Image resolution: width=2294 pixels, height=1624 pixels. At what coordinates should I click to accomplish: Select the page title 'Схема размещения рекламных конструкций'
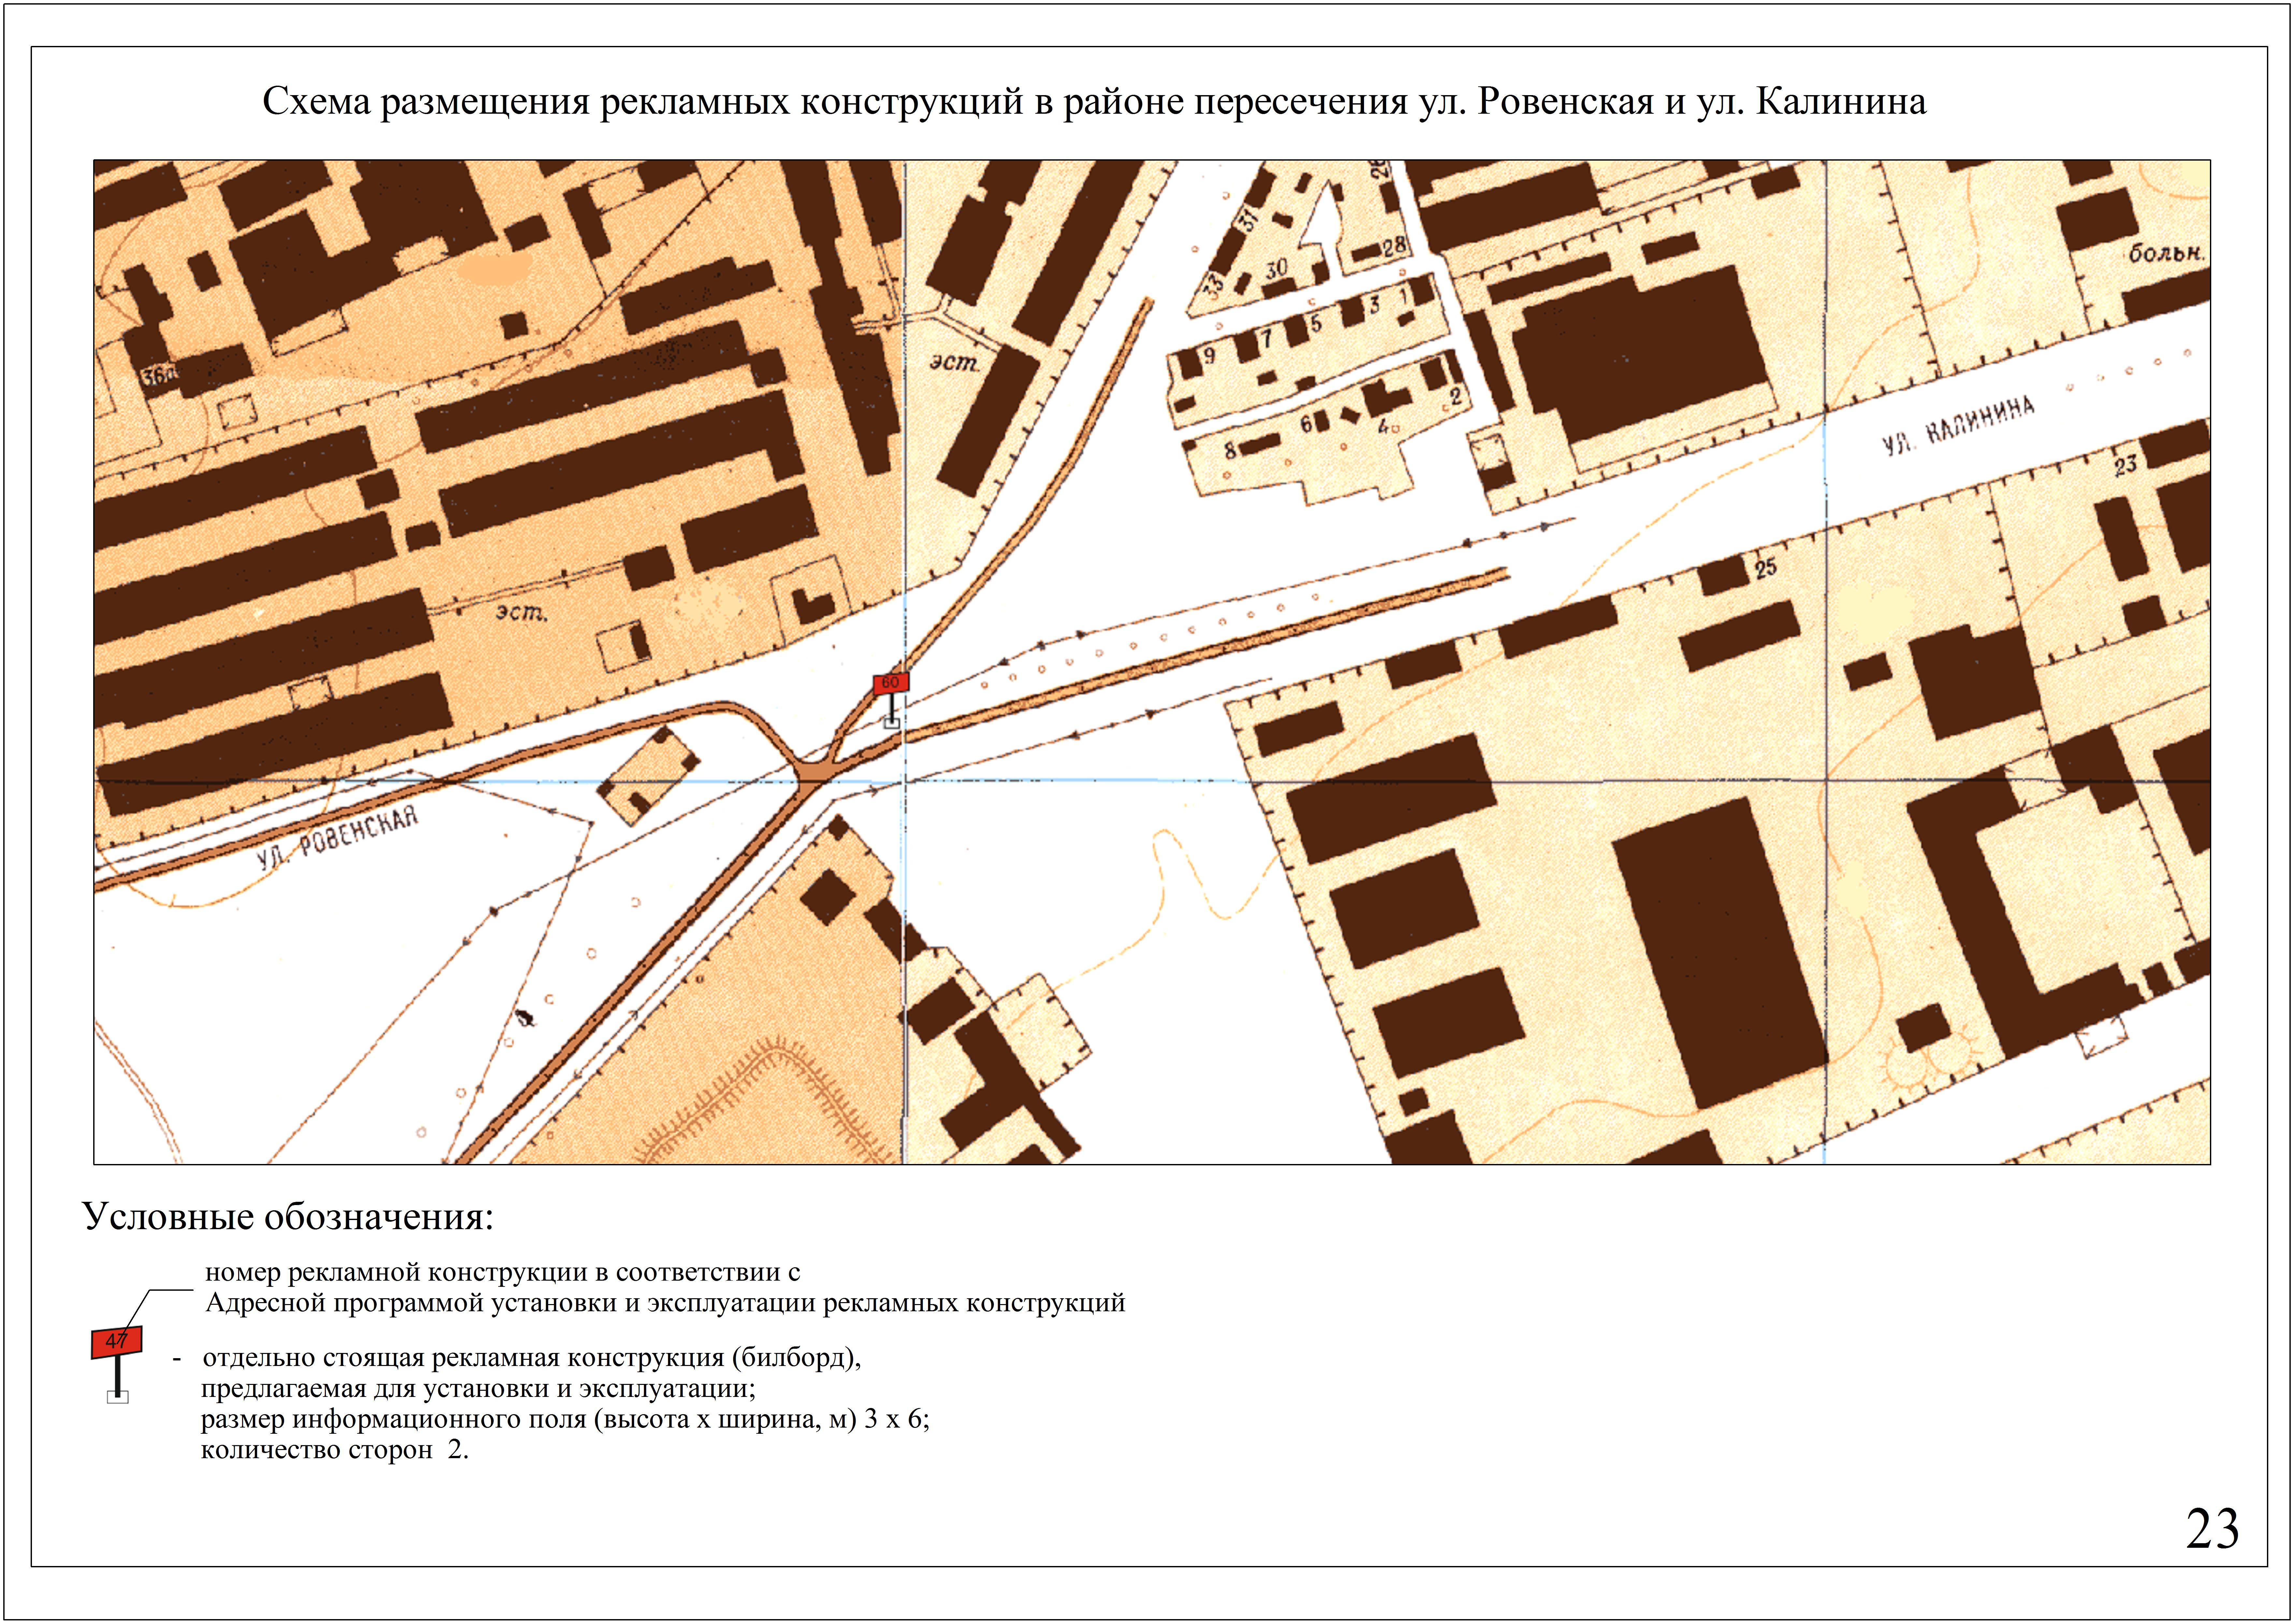pos(643,102)
